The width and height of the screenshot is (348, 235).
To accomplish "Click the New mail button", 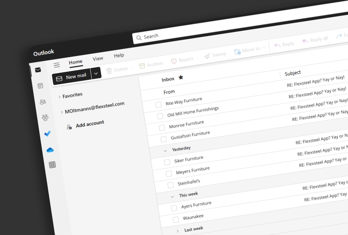I will pos(72,77).
